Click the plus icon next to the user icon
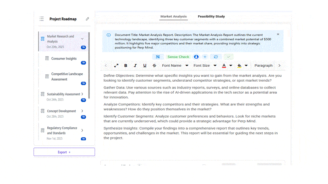328x184 pixels. coord(205,57)
